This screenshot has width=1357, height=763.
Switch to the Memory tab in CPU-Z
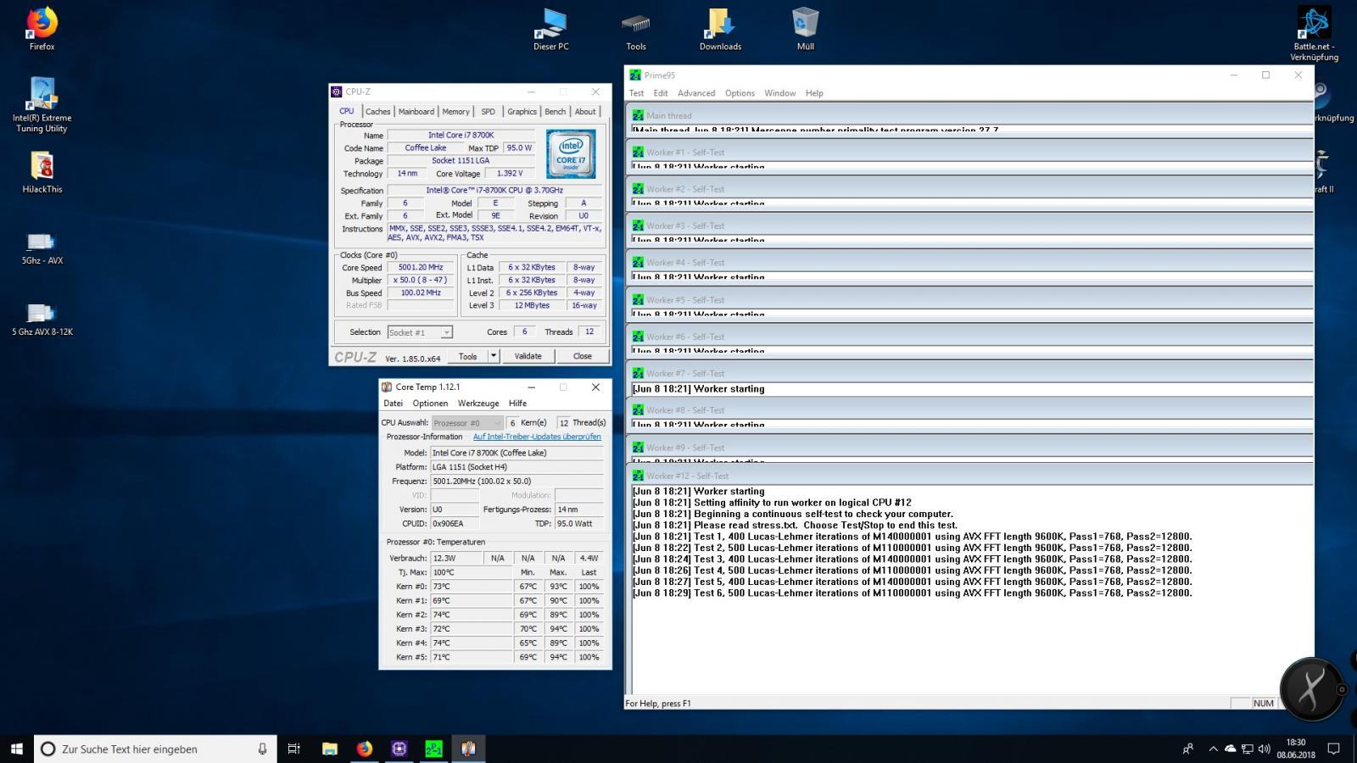coord(455,111)
